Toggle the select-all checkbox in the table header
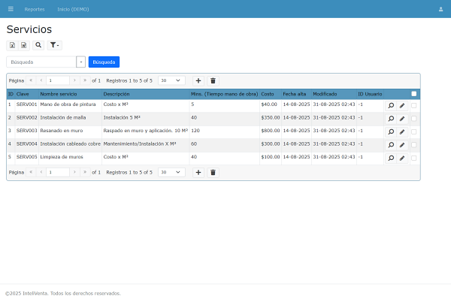The image size is (451, 302). pos(413,94)
